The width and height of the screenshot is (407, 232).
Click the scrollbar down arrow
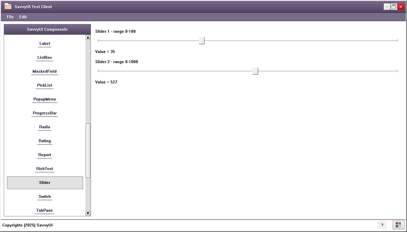pos(88,213)
